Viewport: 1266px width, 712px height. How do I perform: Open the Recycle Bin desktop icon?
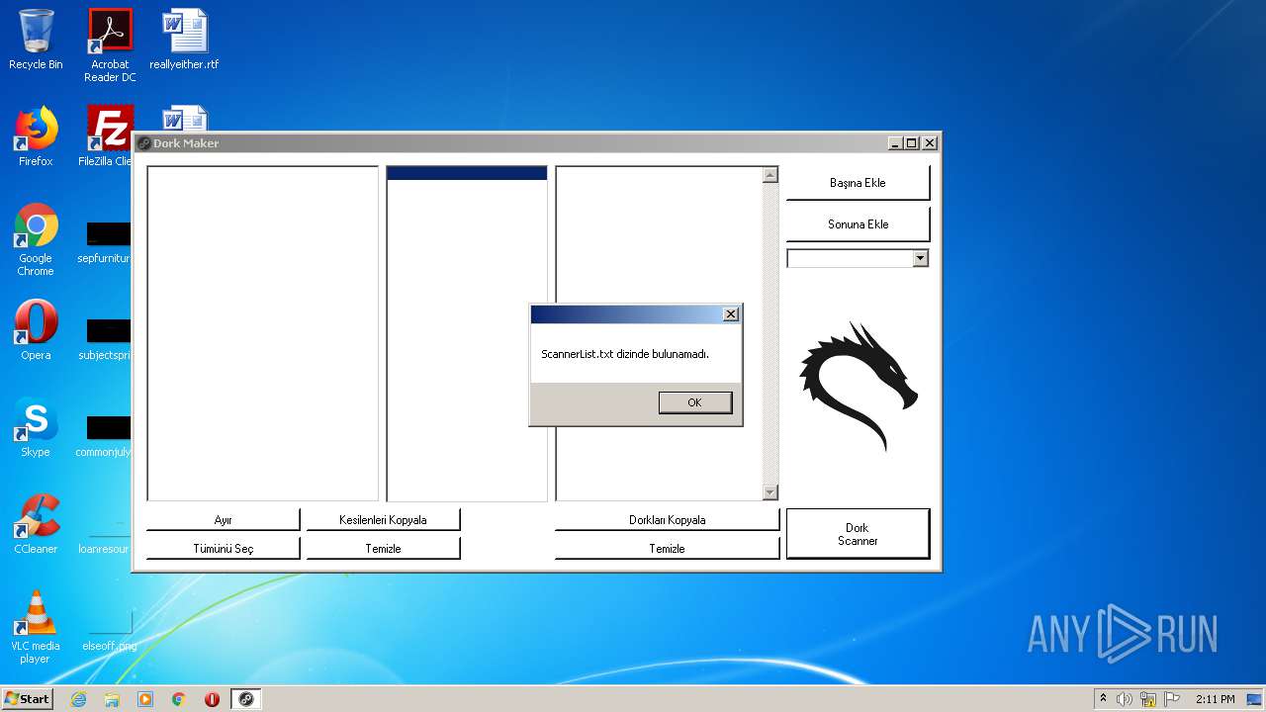tap(36, 40)
